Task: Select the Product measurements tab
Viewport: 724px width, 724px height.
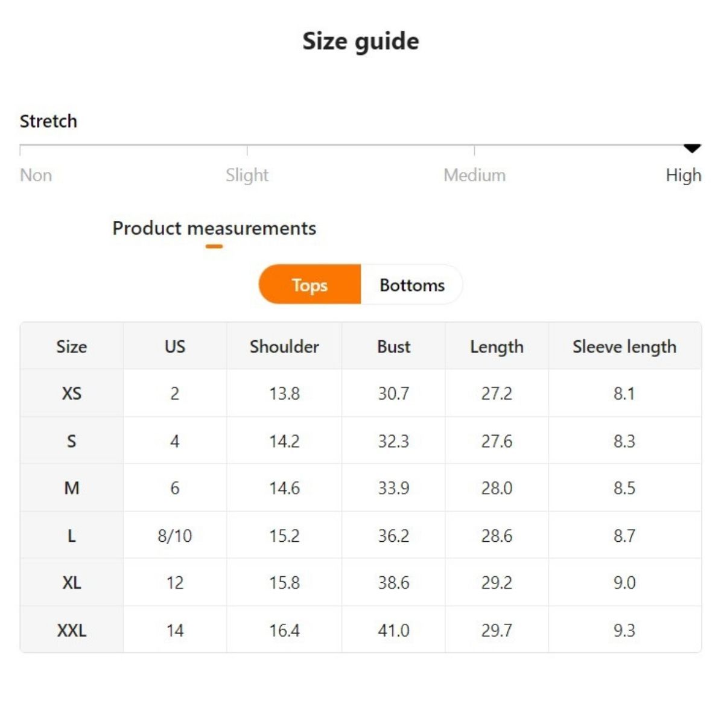Action: pos(214,229)
